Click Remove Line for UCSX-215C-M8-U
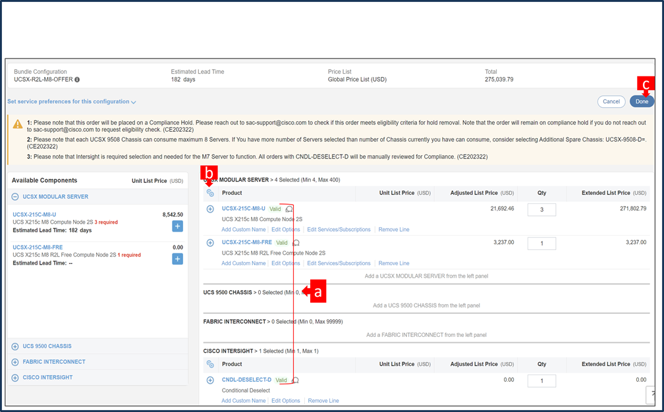664x412 pixels. 394,230
